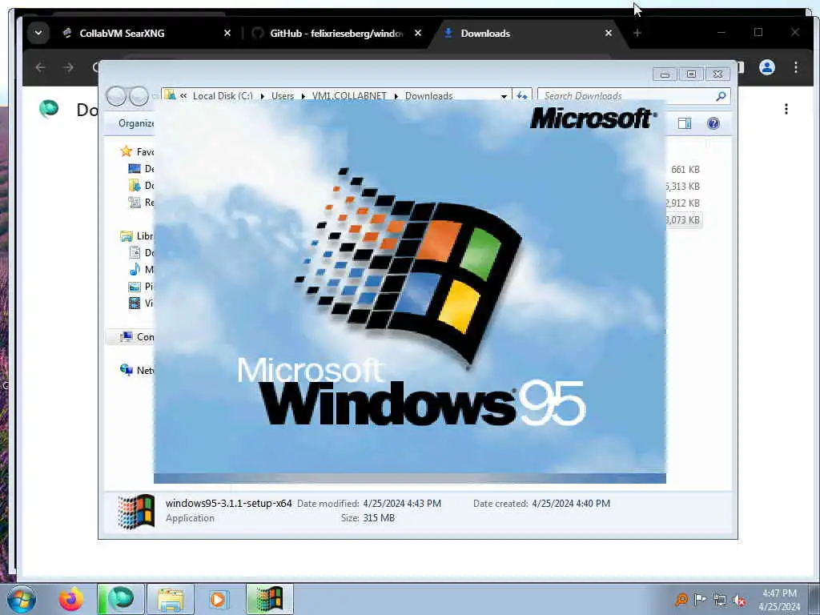The height and width of the screenshot is (615, 820).
Task: Click Downloads in the address path
Action: [429, 96]
